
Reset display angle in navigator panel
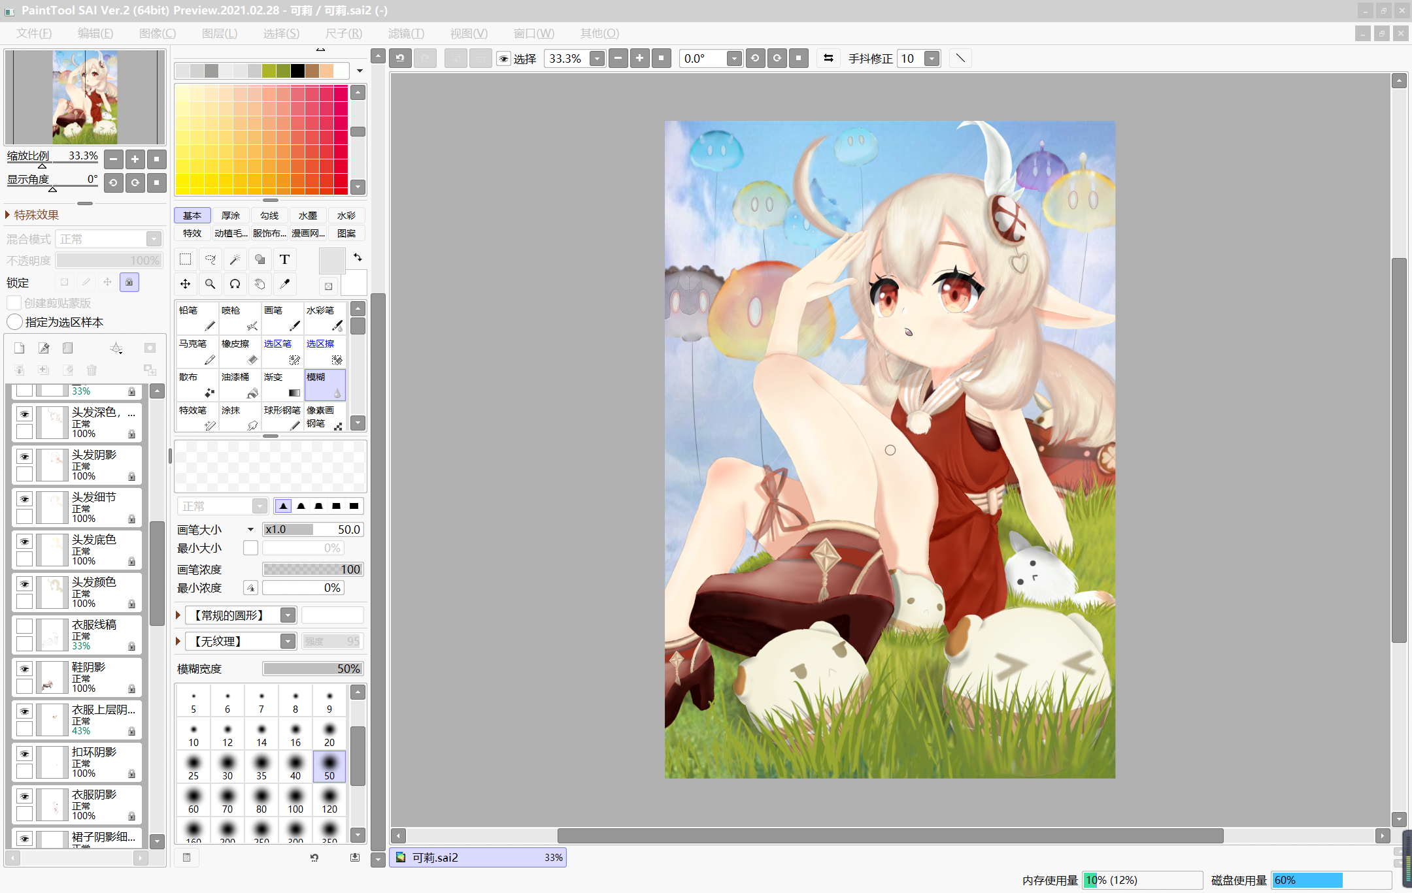156,182
